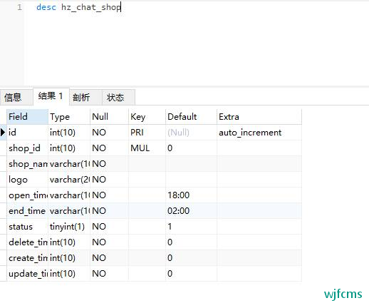The width and height of the screenshot is (369, 308).
Task: Select the delete_time field cell
Action: pyautogui.click(x=27, y=242)
